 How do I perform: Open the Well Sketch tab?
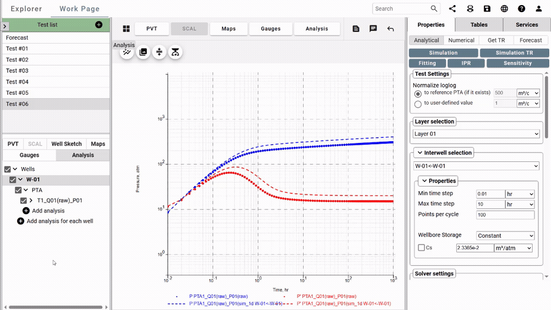tap(67, 144)
